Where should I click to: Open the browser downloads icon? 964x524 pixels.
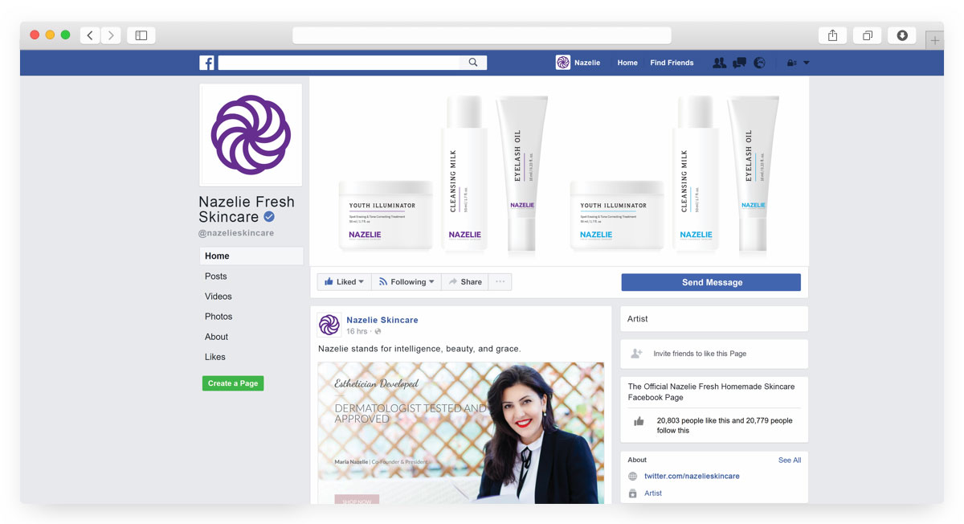[902, 35]
